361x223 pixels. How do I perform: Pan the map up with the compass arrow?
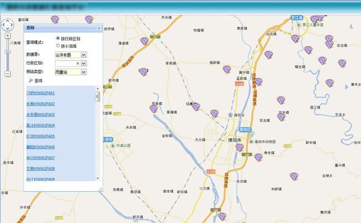point(8,21)
